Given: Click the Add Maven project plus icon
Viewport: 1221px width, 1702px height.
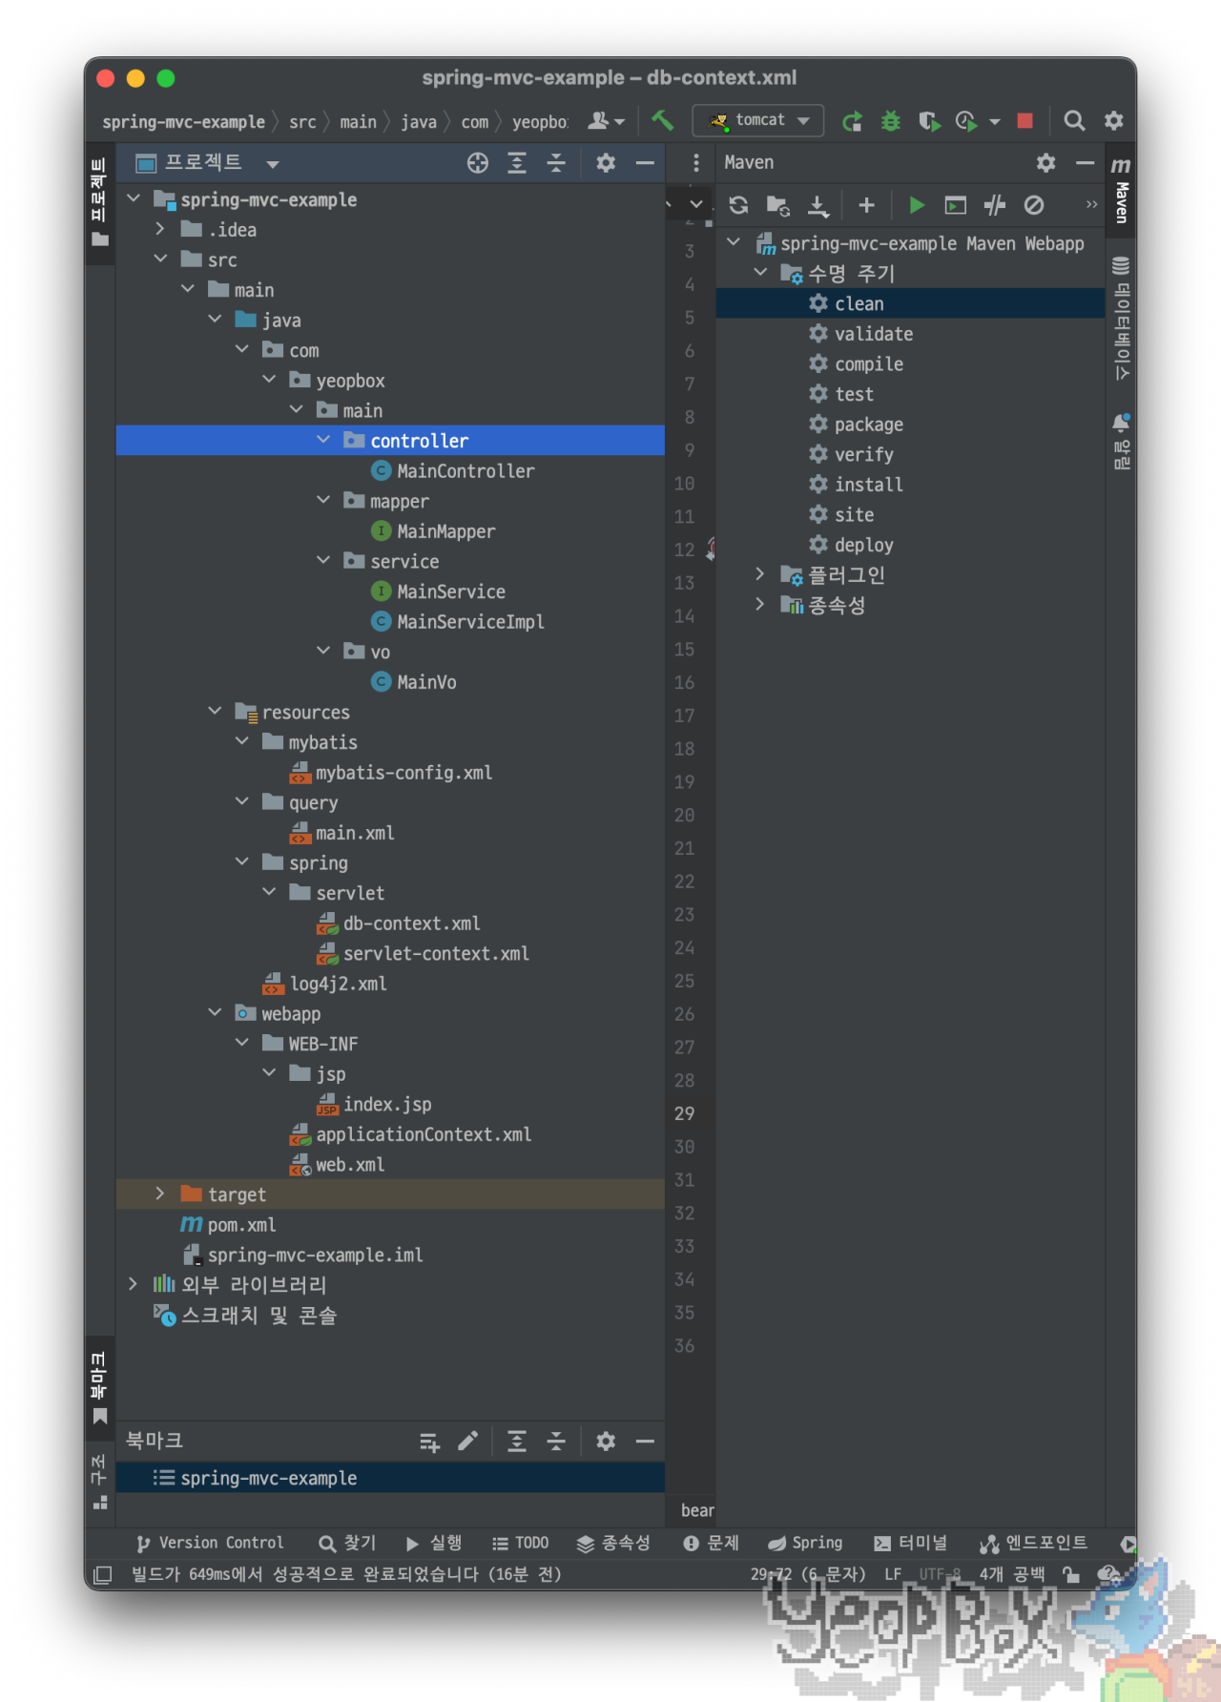Looking at the screenshot, I should point(866,205).
